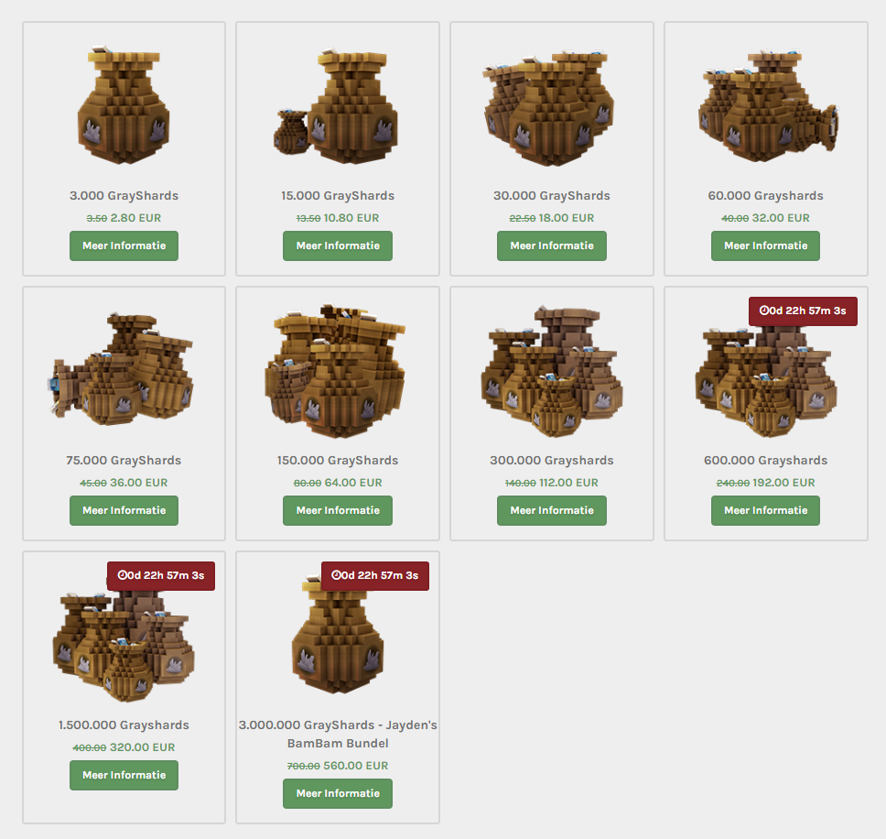886x839 pixels.
Task: Open Meer Informatie for Jayden's BamBam Bundel
Action: [338, 794]
